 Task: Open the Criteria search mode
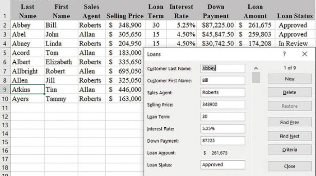[290, 150]
